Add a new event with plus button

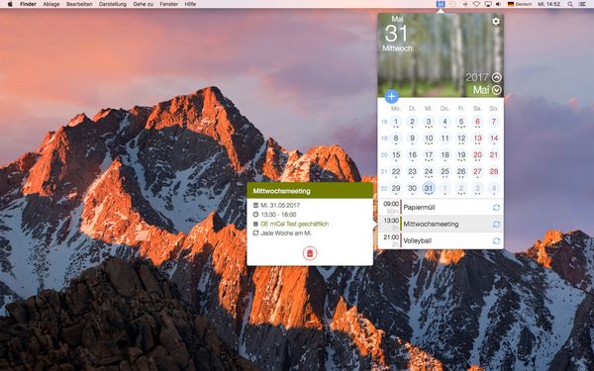pyautogui.click(x=391, y=97)
